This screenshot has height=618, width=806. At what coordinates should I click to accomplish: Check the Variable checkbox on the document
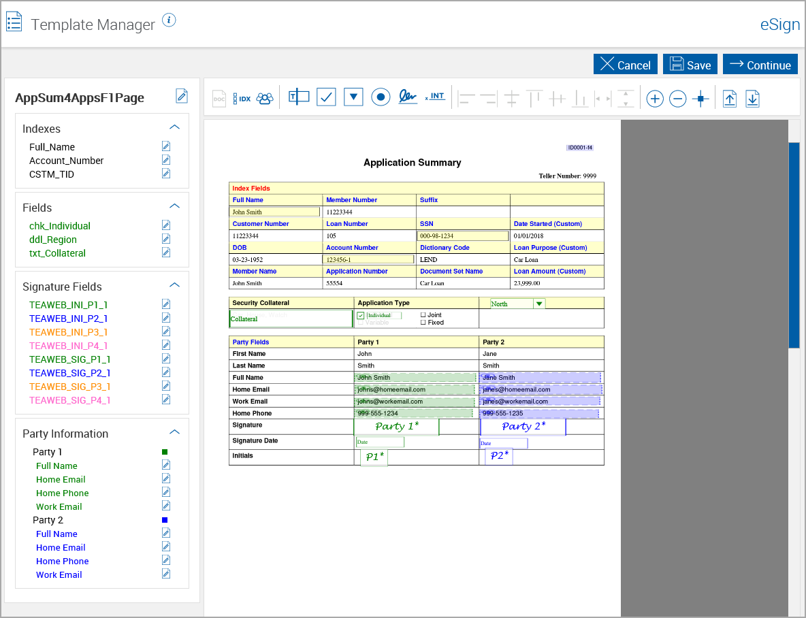(x=360, y=323)
